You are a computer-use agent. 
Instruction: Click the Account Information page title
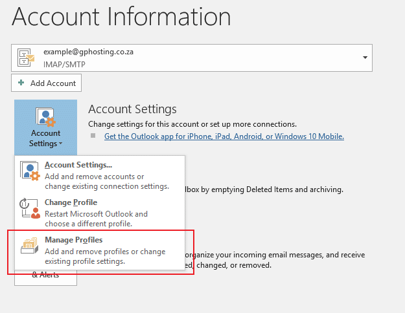(x=121, y=17)
